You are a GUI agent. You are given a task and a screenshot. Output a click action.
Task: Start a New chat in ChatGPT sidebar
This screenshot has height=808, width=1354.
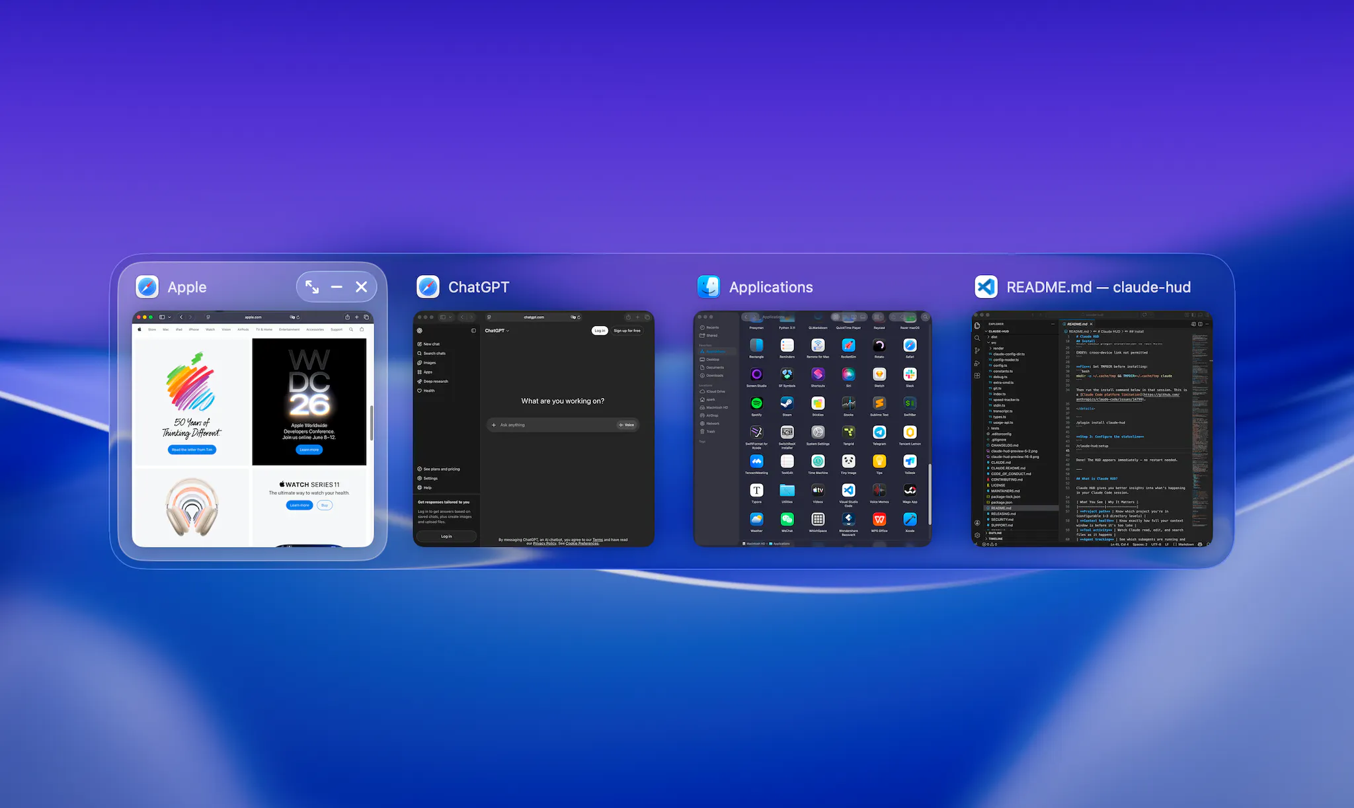pos(428,344)
